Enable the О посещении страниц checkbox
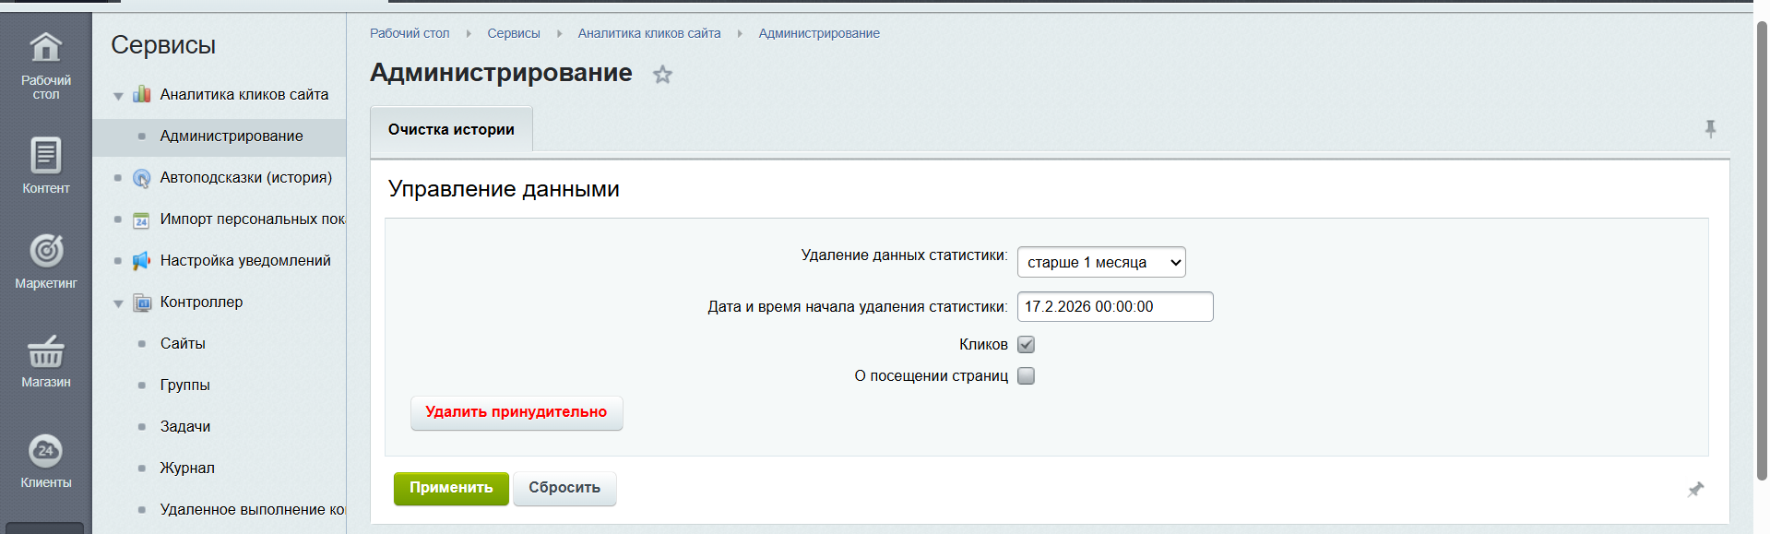This screenshot has width=1770, height=534. (x=1026, y=375)
